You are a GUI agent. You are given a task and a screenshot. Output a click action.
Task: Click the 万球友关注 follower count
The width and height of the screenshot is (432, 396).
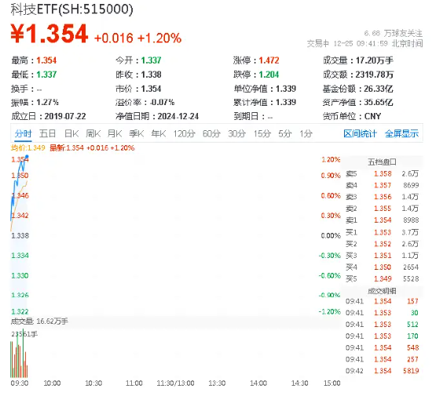(x=394, y=34)
